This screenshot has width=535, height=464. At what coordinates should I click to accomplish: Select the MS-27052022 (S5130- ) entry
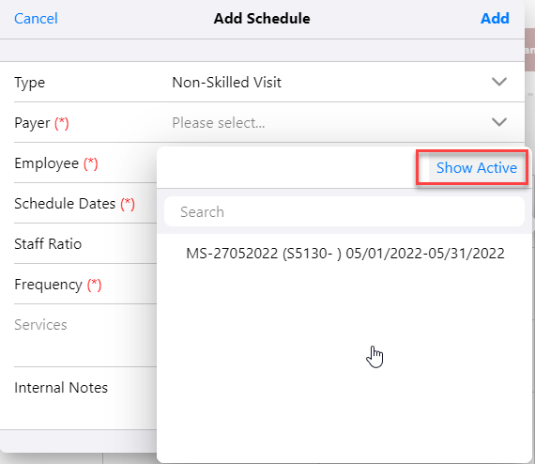[x=345, y=254]
